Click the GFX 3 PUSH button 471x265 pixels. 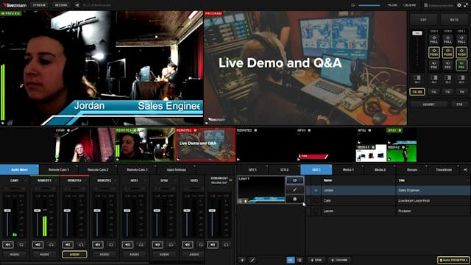[461, 52]
